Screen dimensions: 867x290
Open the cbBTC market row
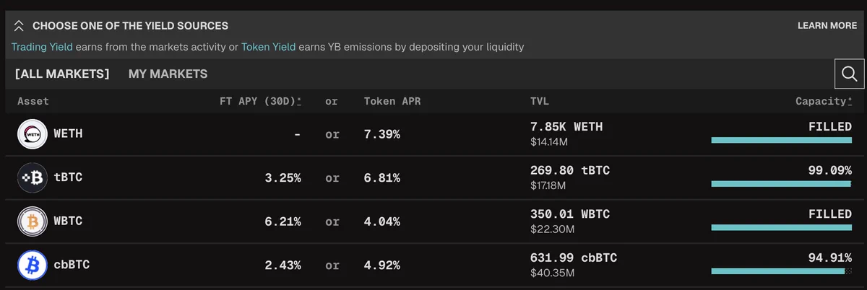[x=433, y=265]
